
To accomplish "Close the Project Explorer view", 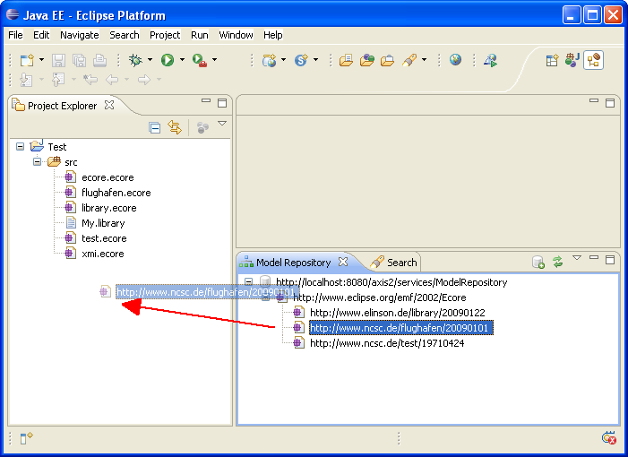I will (109, 106).
